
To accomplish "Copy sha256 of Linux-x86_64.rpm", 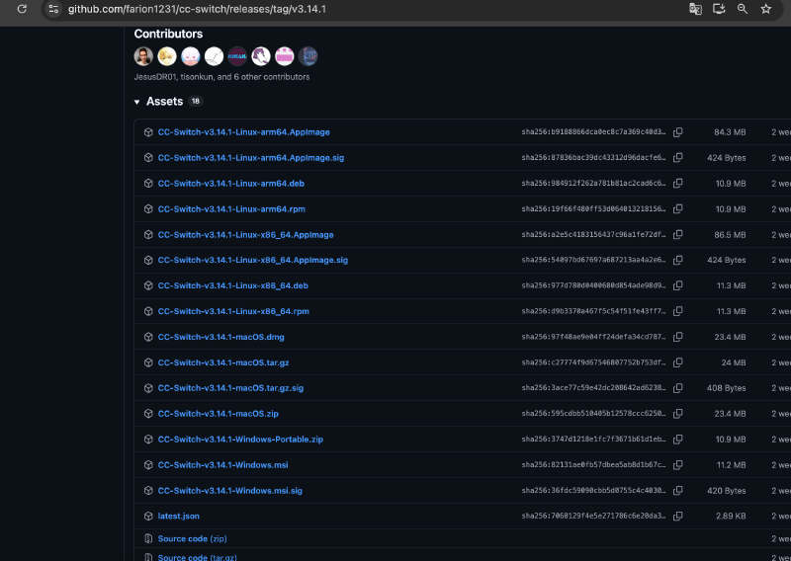I will click(678, 311).
